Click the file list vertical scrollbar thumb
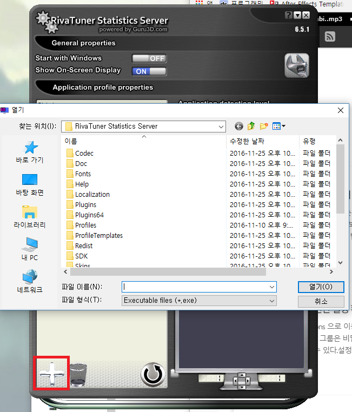 [x=340, y=178]
